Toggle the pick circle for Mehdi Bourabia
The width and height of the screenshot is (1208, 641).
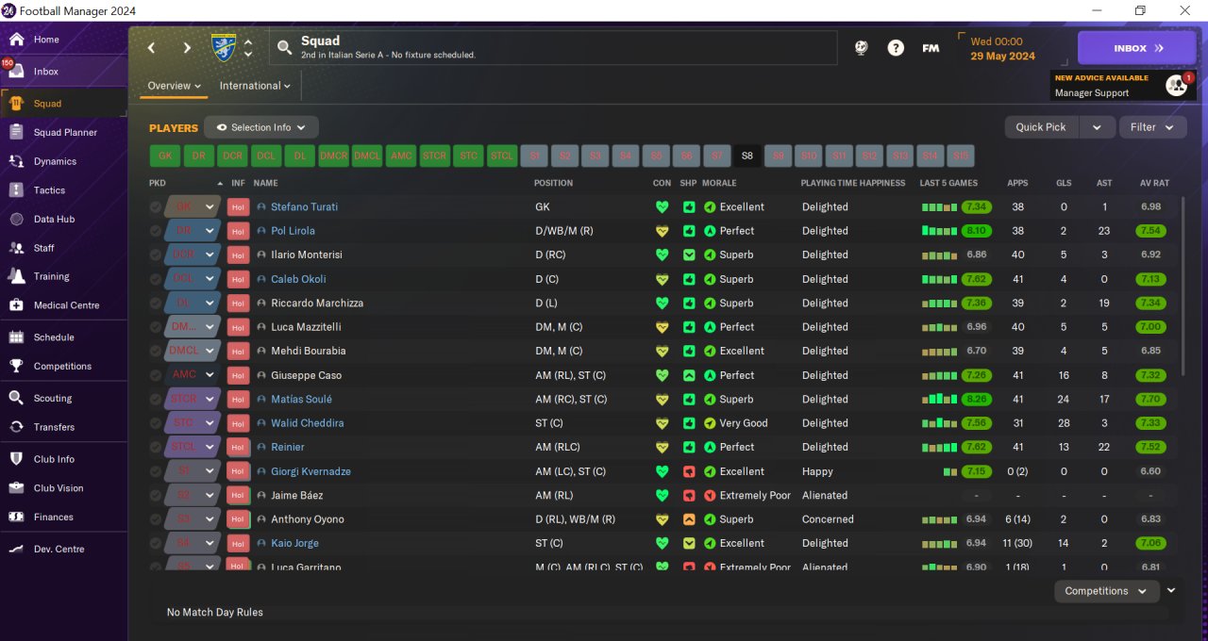point(156,352)
